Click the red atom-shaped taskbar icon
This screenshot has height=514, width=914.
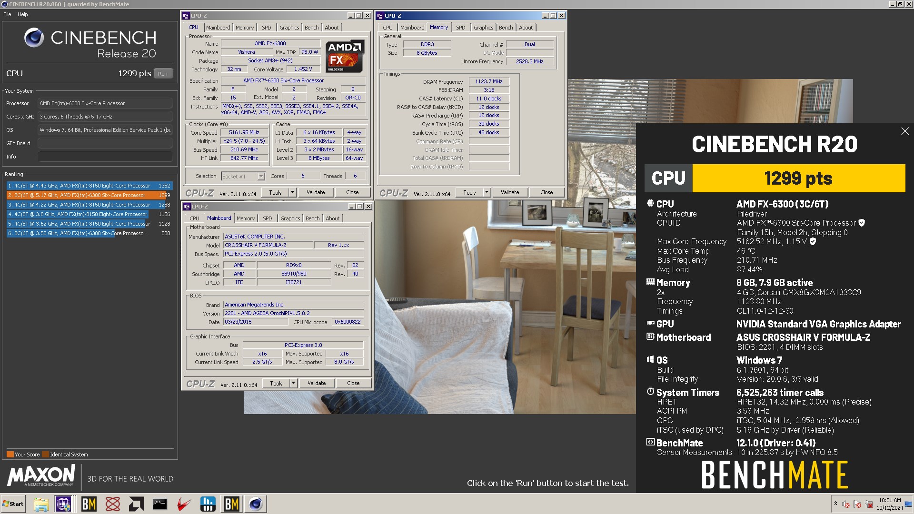113,504
